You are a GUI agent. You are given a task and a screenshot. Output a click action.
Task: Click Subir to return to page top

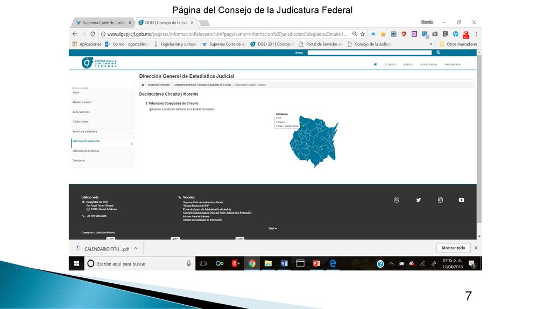(x=273, y=229)
